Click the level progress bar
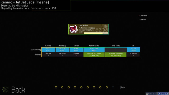This screenshot has height=95, width=169. 96,33
